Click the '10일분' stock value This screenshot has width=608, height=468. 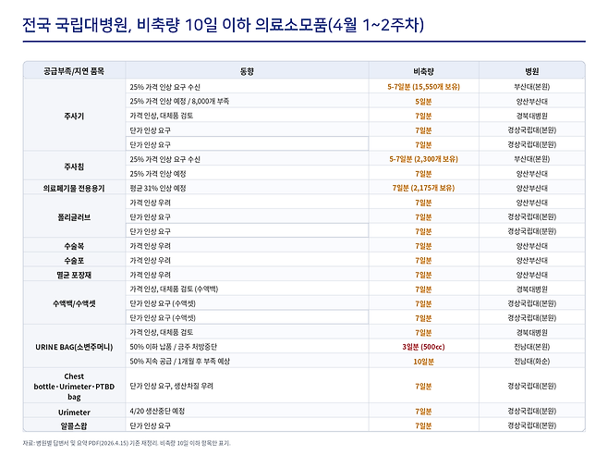(423, 362)
